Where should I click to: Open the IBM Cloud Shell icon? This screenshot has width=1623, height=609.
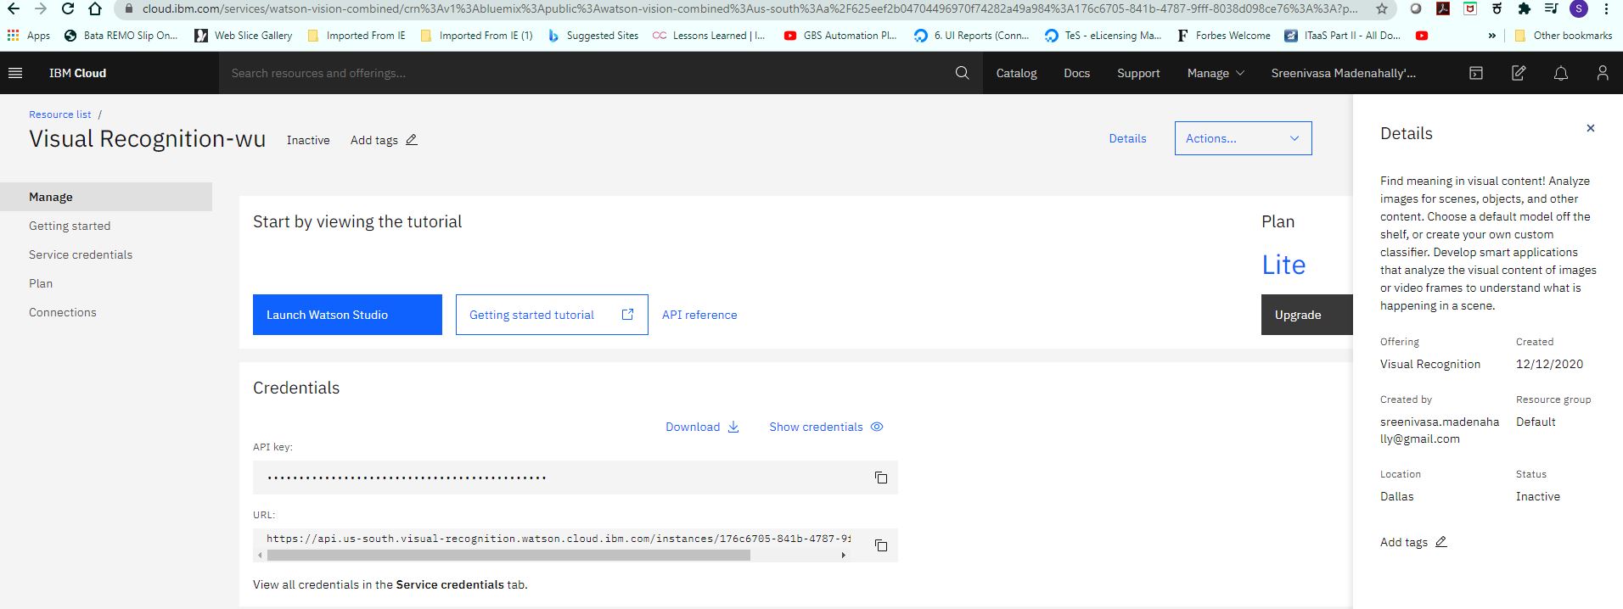[x=1476, y=73]
